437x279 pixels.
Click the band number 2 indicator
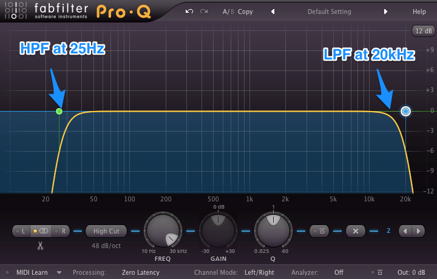click(x=388, y=231)
